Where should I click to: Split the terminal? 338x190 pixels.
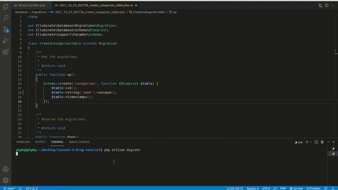pos(316,142)
